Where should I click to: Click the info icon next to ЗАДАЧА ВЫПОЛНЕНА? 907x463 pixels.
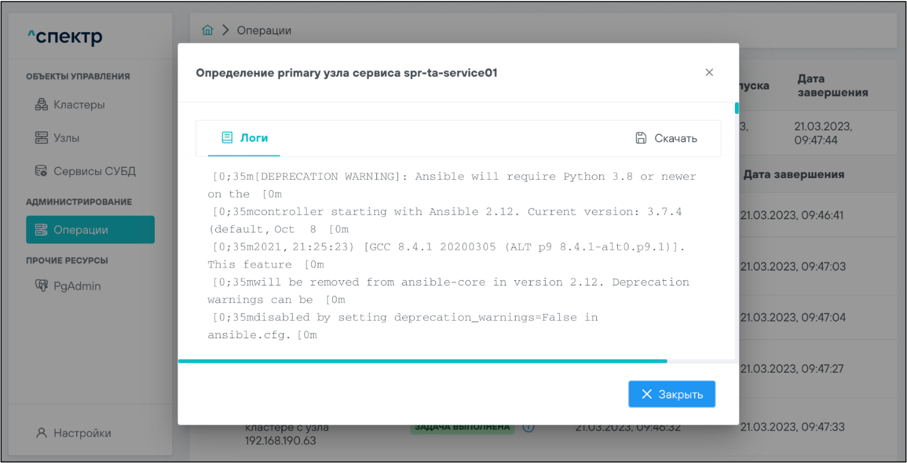point(528,427)
